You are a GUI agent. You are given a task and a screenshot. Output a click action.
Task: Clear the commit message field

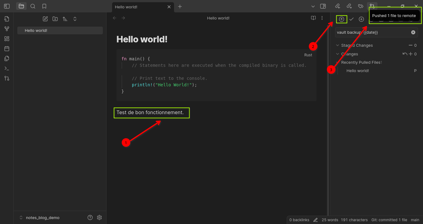[413, 32]
